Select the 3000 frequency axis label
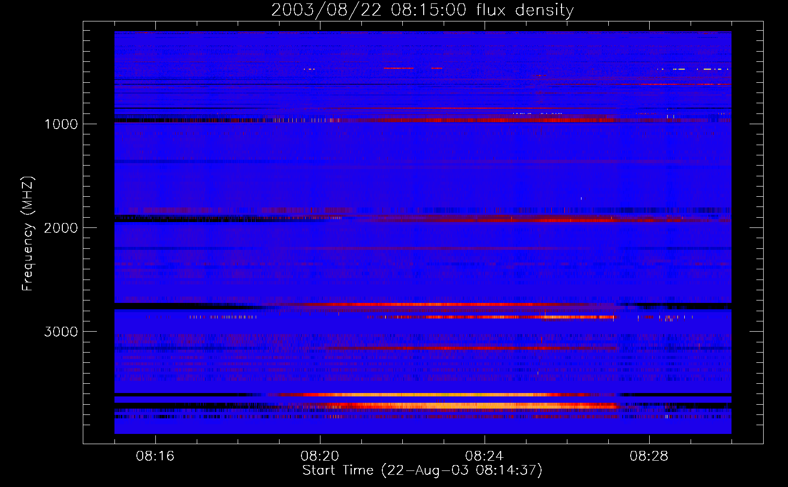 61,332
